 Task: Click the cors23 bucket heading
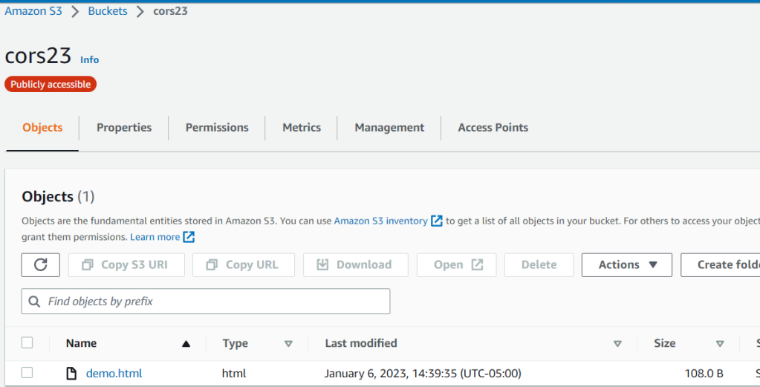(38, 56)
